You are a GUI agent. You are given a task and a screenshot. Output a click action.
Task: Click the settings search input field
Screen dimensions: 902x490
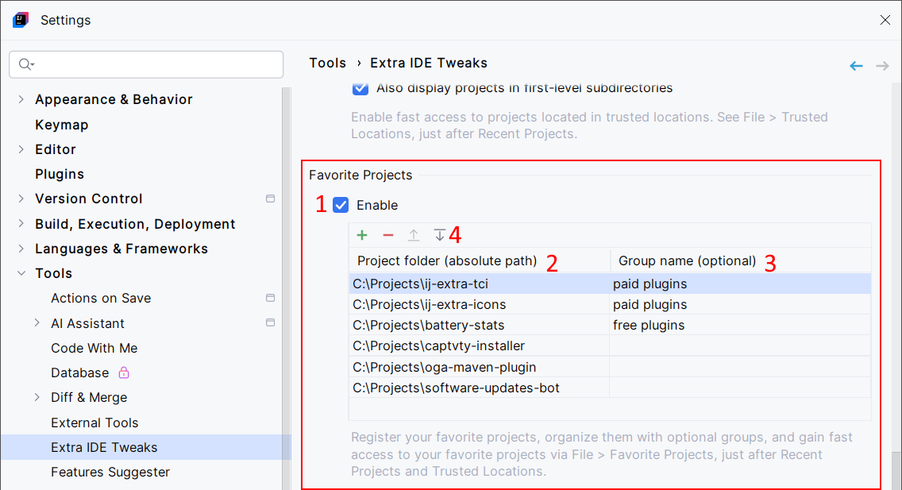click(146, 64)
